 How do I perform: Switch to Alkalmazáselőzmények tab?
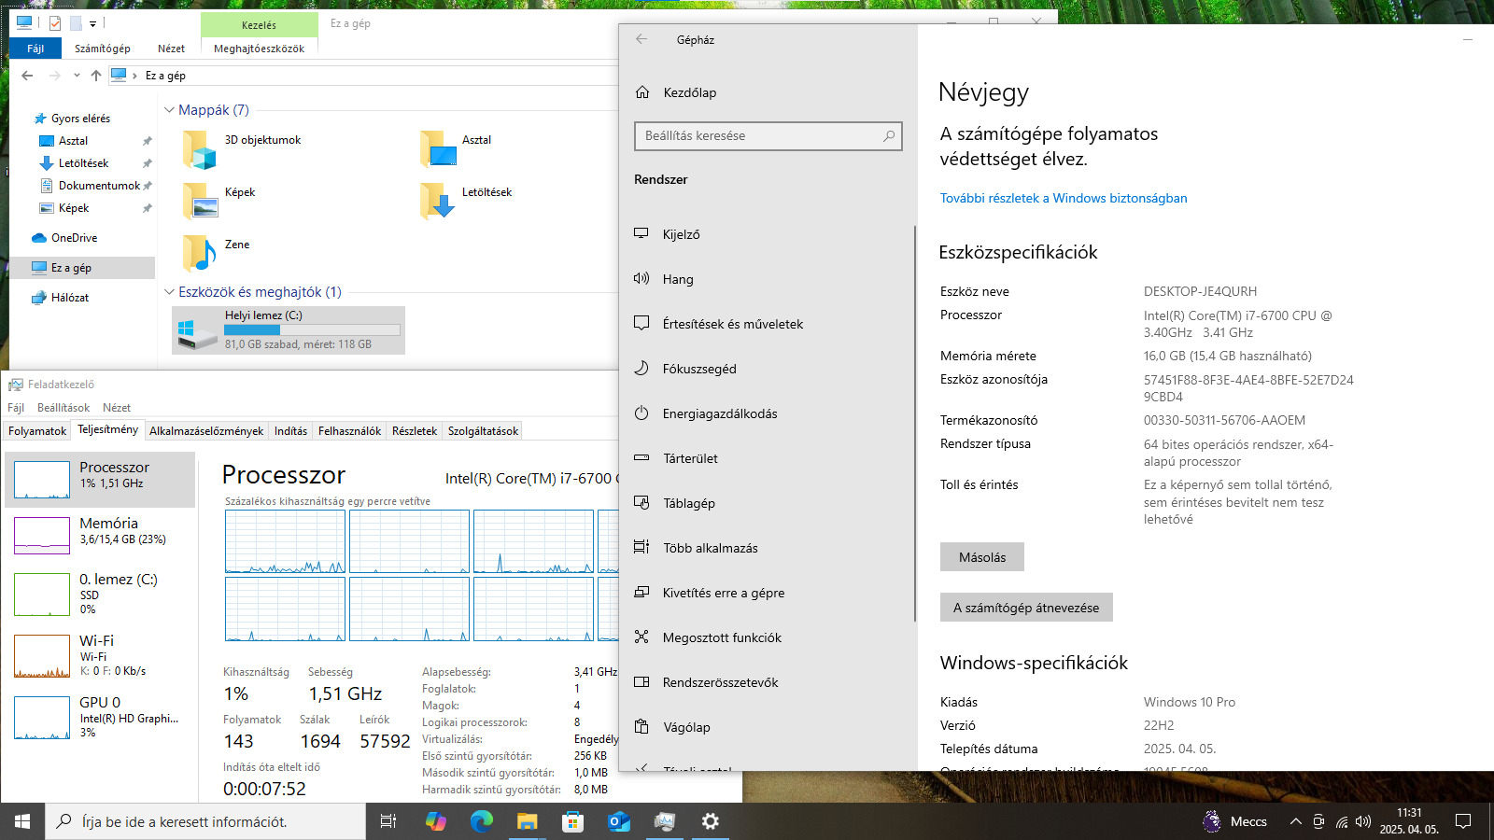tap(206, 431)
